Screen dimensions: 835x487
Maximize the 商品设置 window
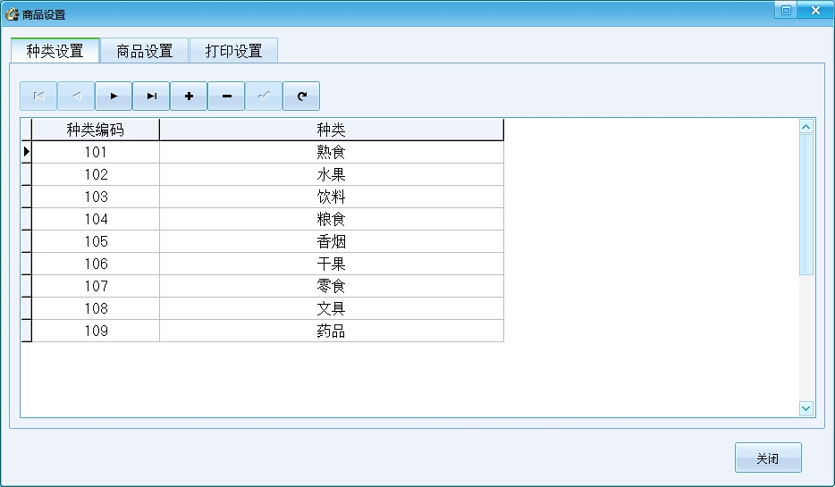(786, 10)
